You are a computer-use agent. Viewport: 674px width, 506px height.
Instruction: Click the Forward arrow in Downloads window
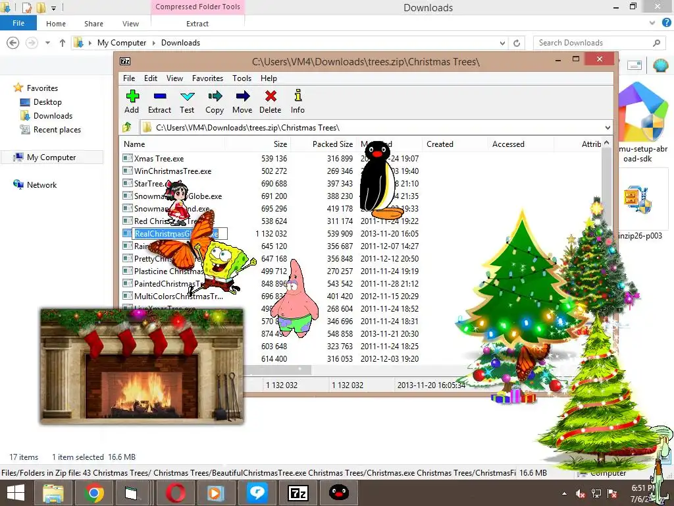32,43
